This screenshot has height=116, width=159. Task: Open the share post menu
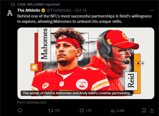coord(152,110)
